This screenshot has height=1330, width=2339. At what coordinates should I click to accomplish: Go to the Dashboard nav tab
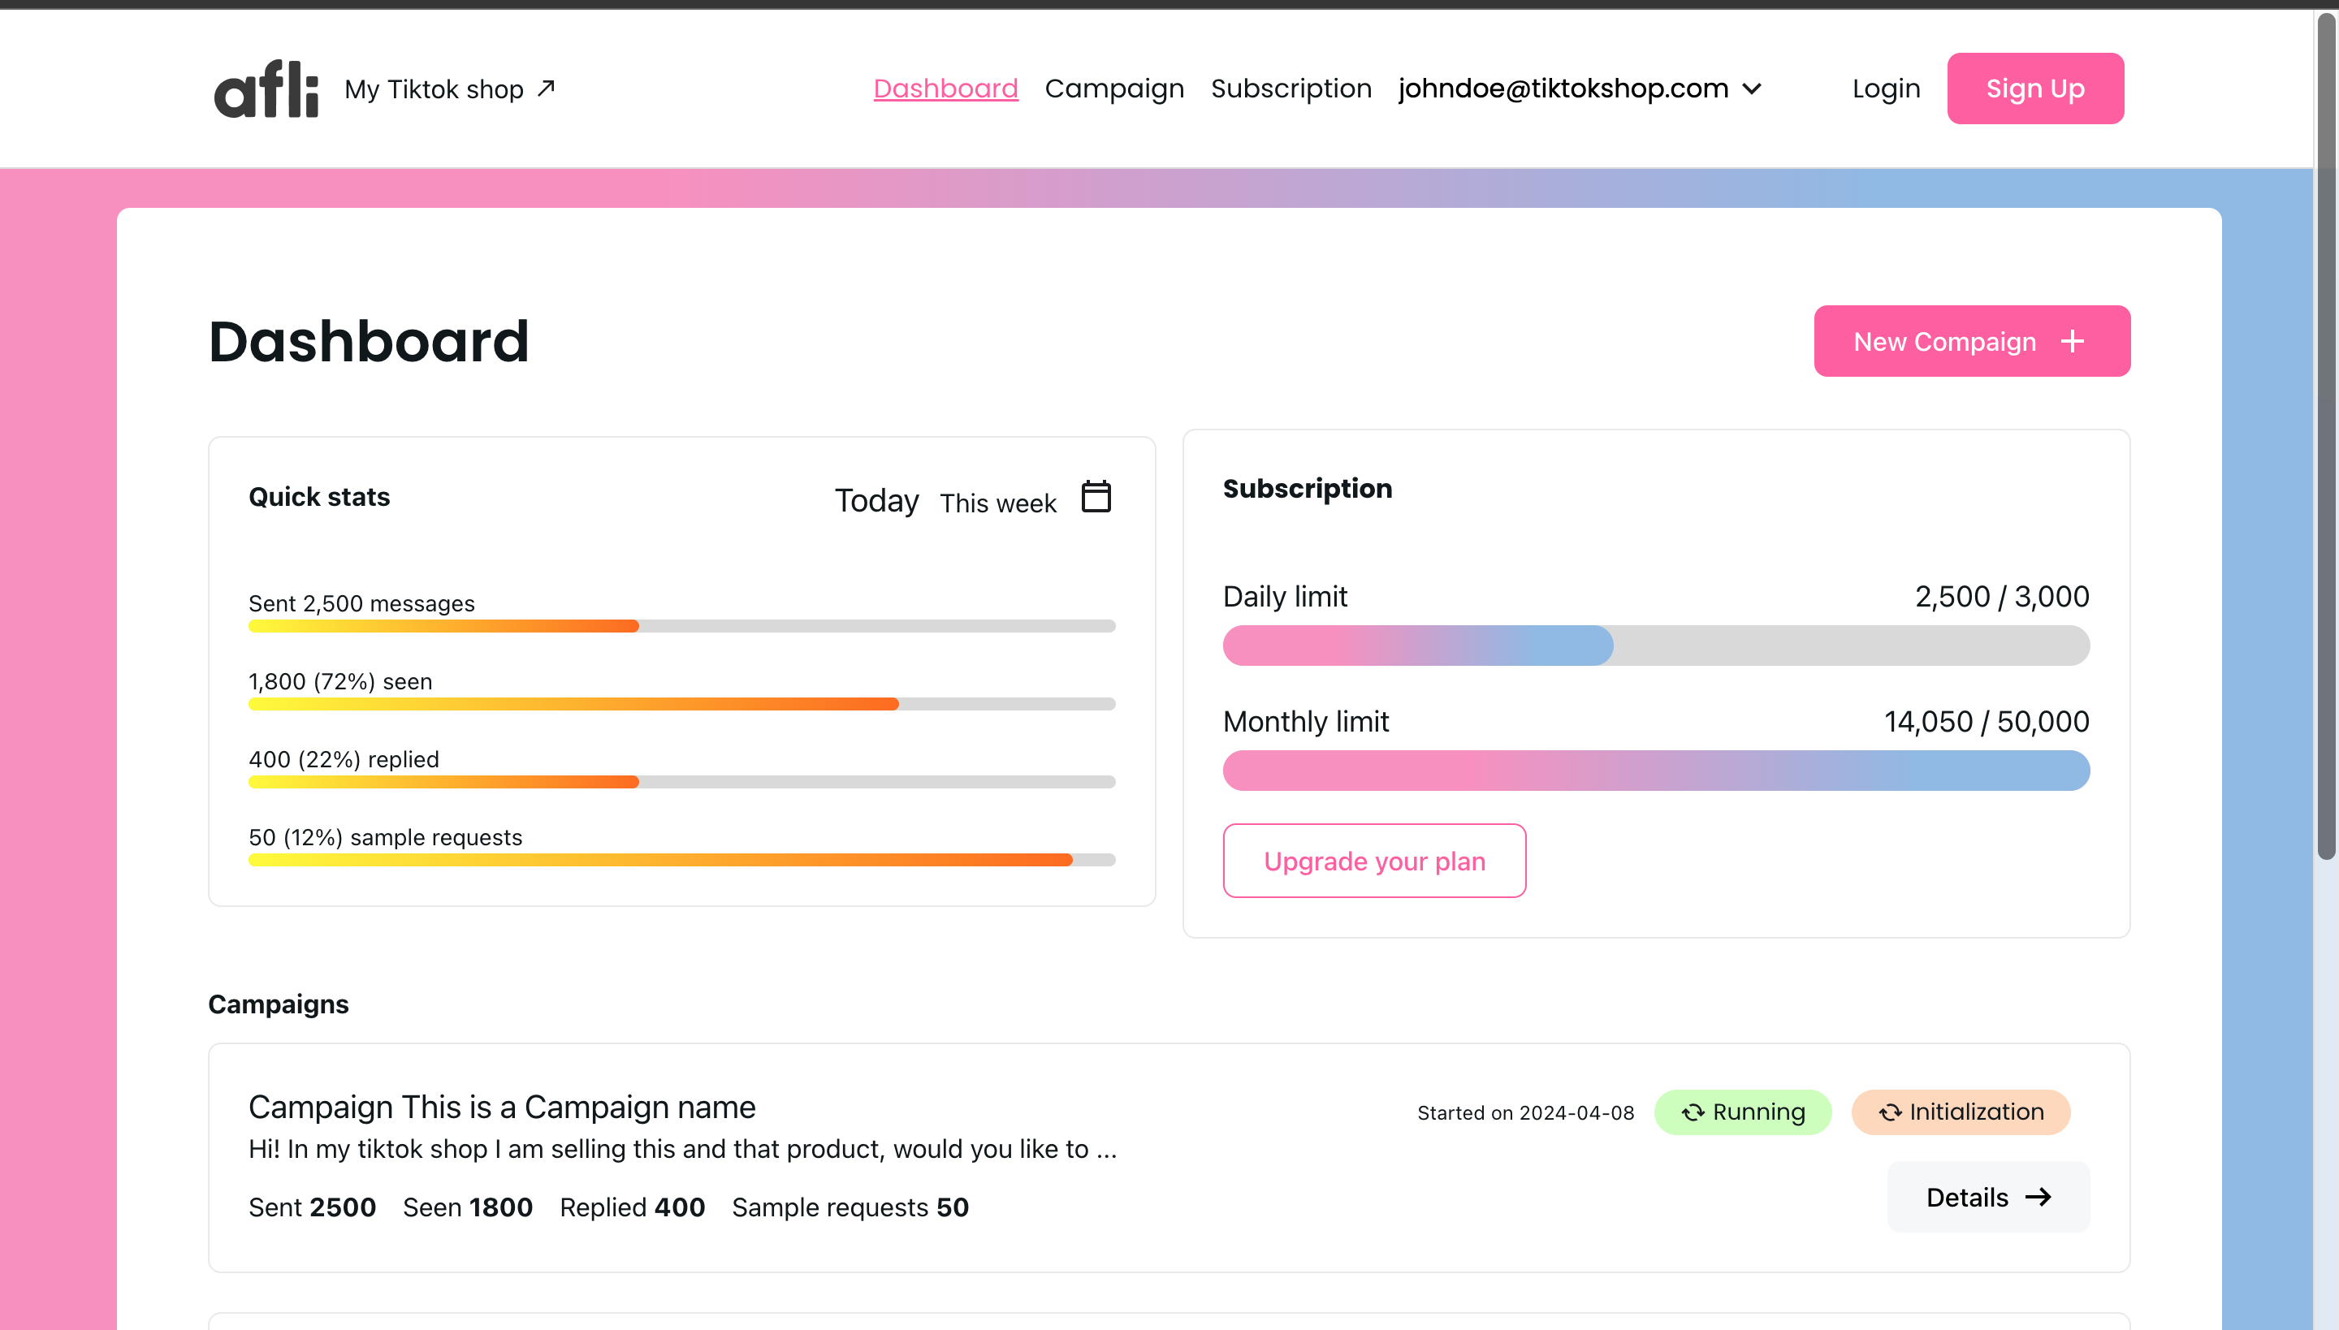coord(945,88)
